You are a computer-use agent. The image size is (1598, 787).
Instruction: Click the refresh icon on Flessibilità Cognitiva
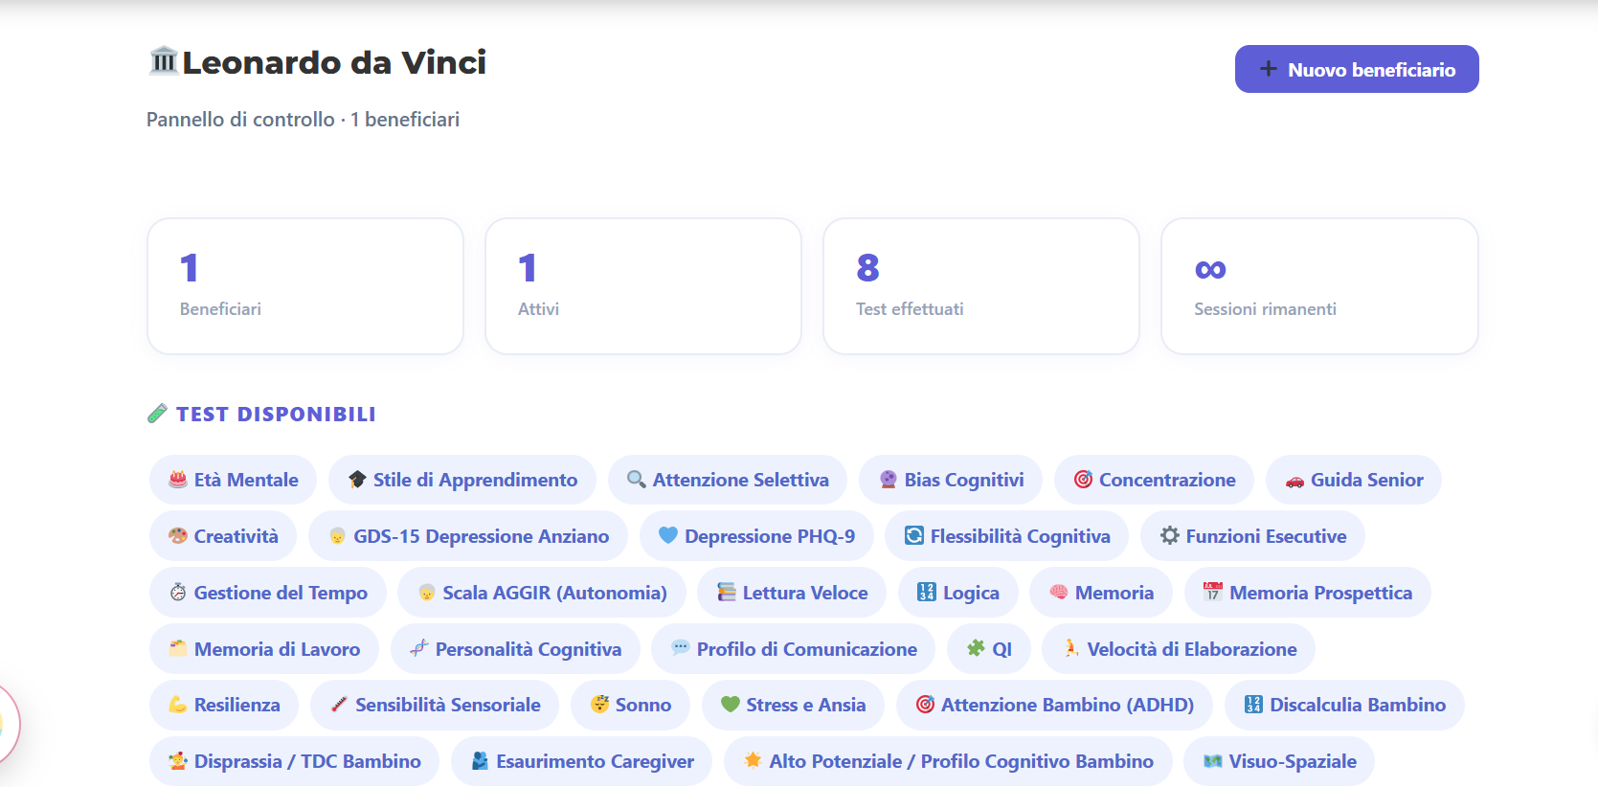pyautogui.click(x=914, y=536)
